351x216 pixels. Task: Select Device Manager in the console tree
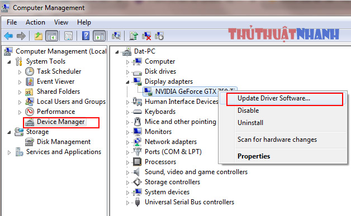coord(61,122)
